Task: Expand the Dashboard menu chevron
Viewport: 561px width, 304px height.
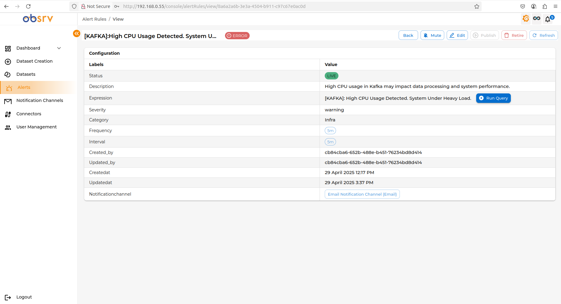Action: pos(59,48)
